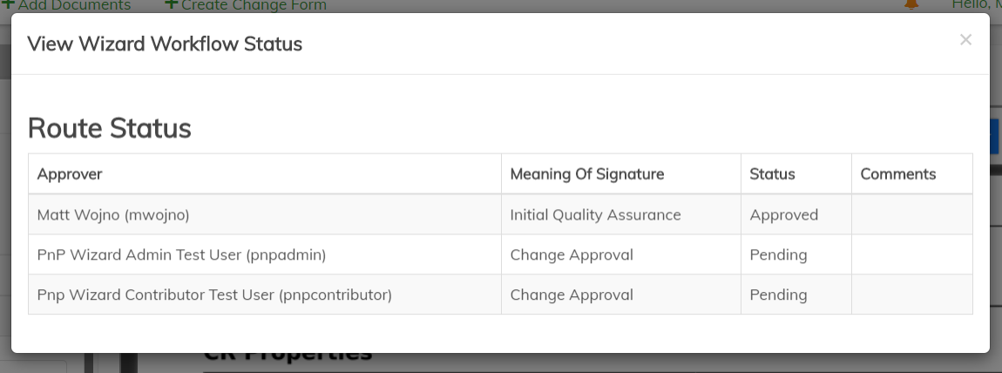Click the plus icon beside Create Change Form
Screen dimensions: 1002x373
coord(171,4)
